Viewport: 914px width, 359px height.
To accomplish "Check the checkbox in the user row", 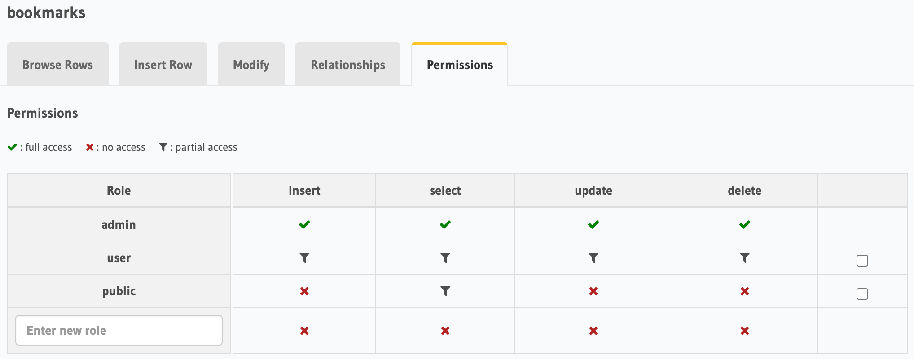I will tap(862, 260).
